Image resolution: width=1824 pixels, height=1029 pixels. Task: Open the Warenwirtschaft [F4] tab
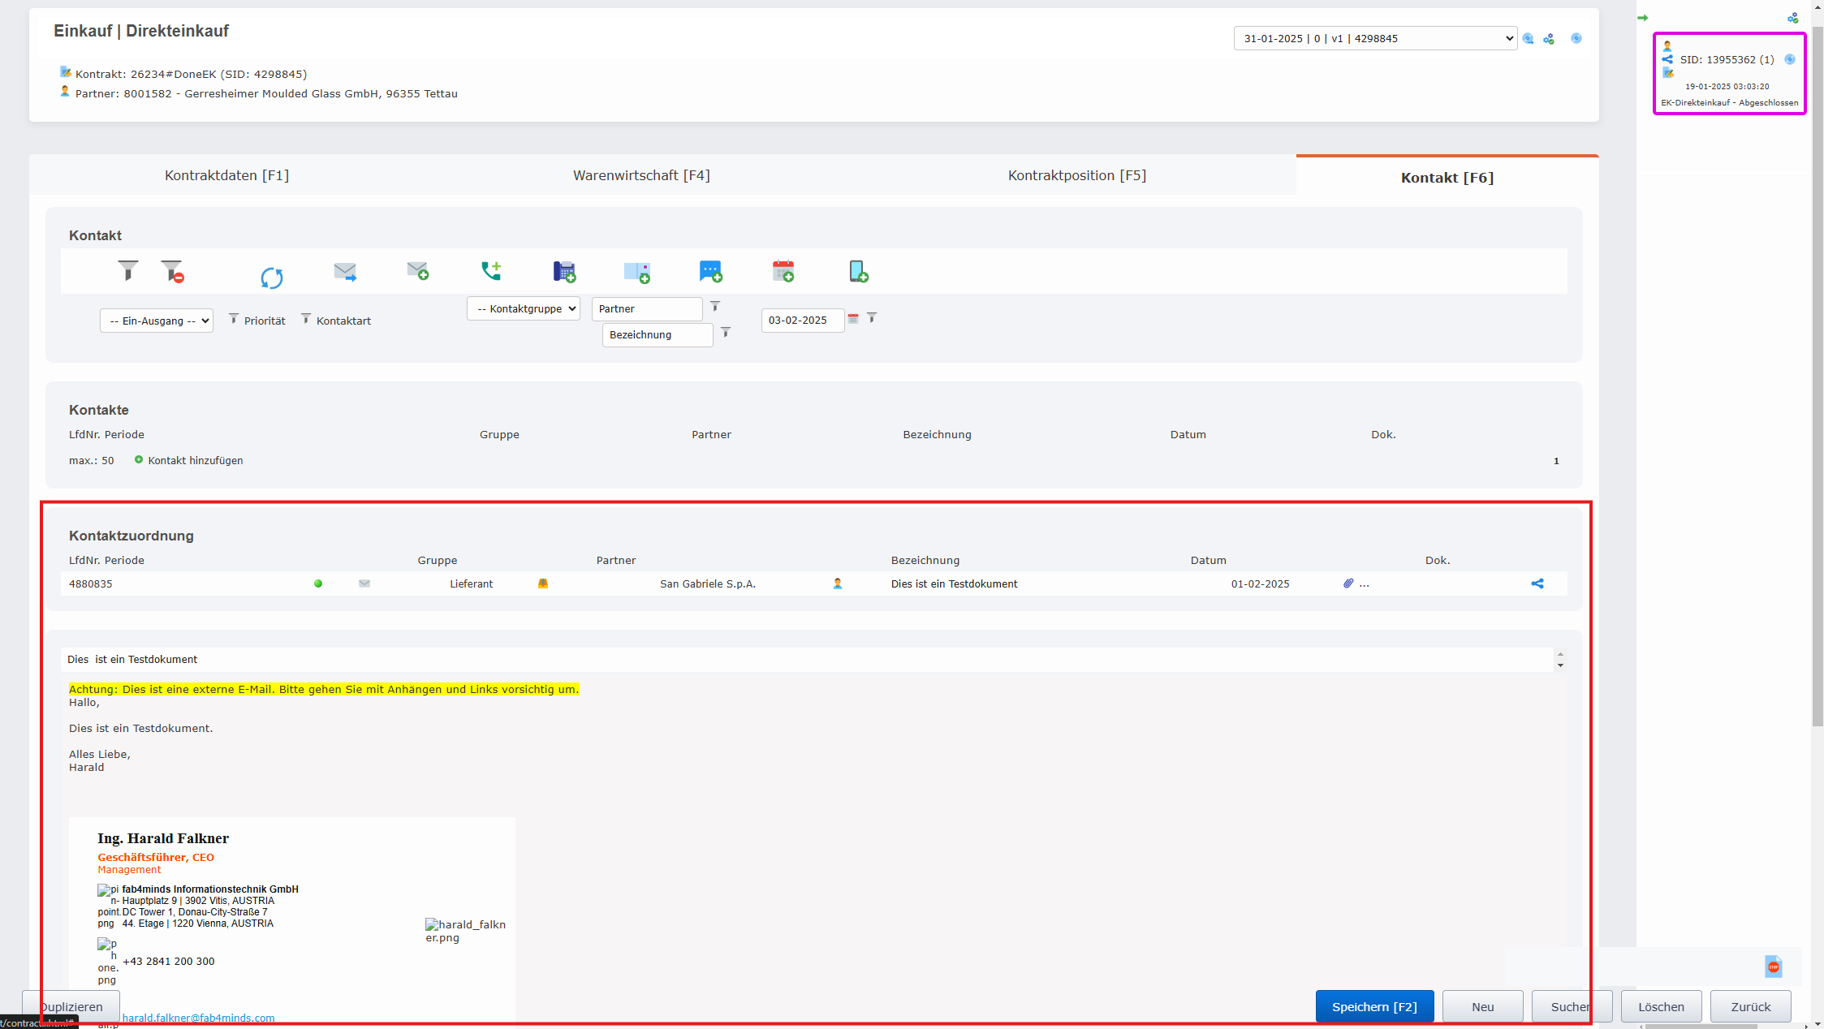tap(641, 175)
